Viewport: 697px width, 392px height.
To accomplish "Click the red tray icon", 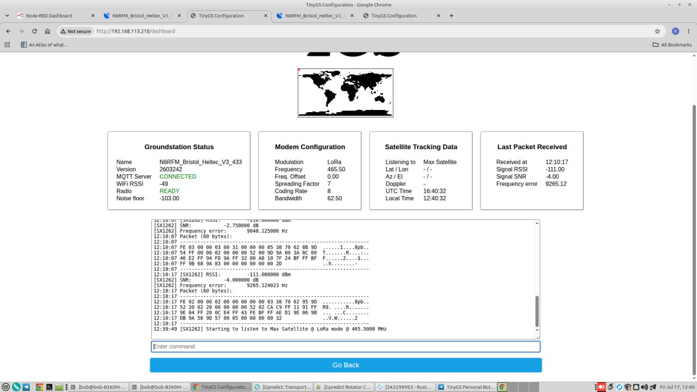I will [x=601, y=387].
